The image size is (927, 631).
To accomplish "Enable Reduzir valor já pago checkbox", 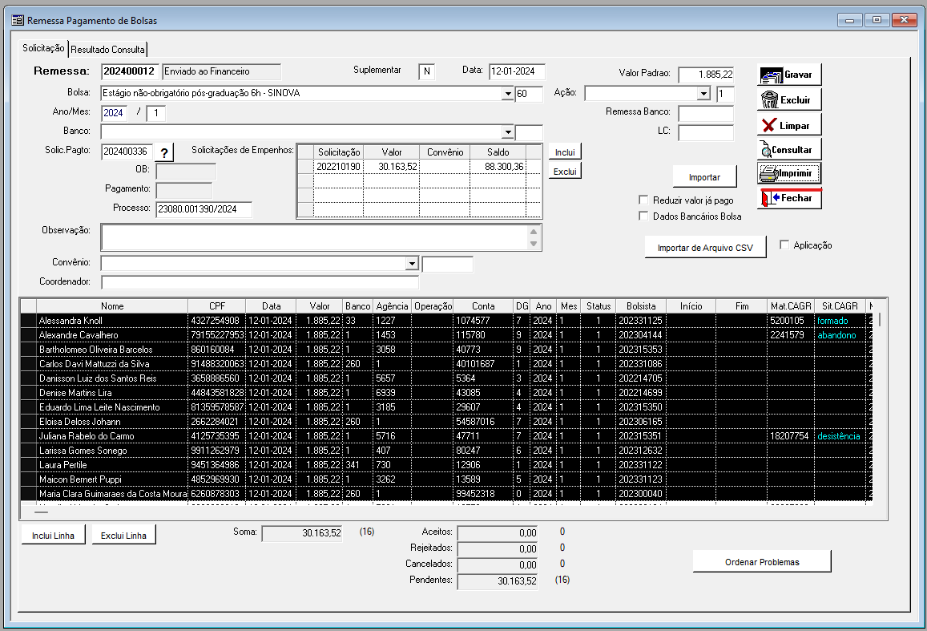I will point(643,200).
